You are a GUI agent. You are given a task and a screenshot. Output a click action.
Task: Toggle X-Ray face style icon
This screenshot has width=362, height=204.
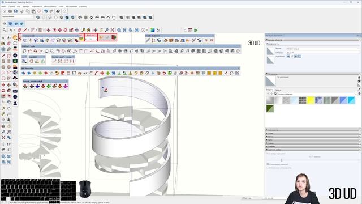click(38, 18)
